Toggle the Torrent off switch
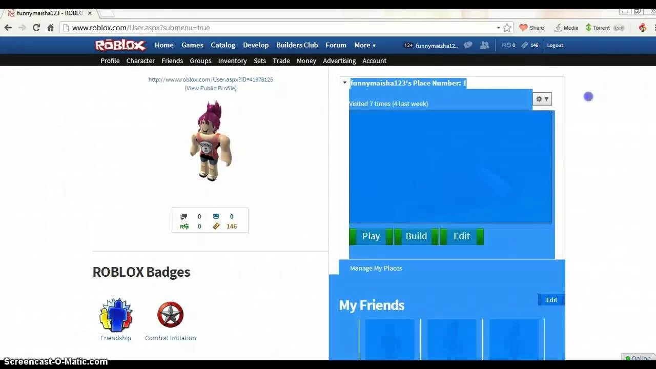 point(619,28)
